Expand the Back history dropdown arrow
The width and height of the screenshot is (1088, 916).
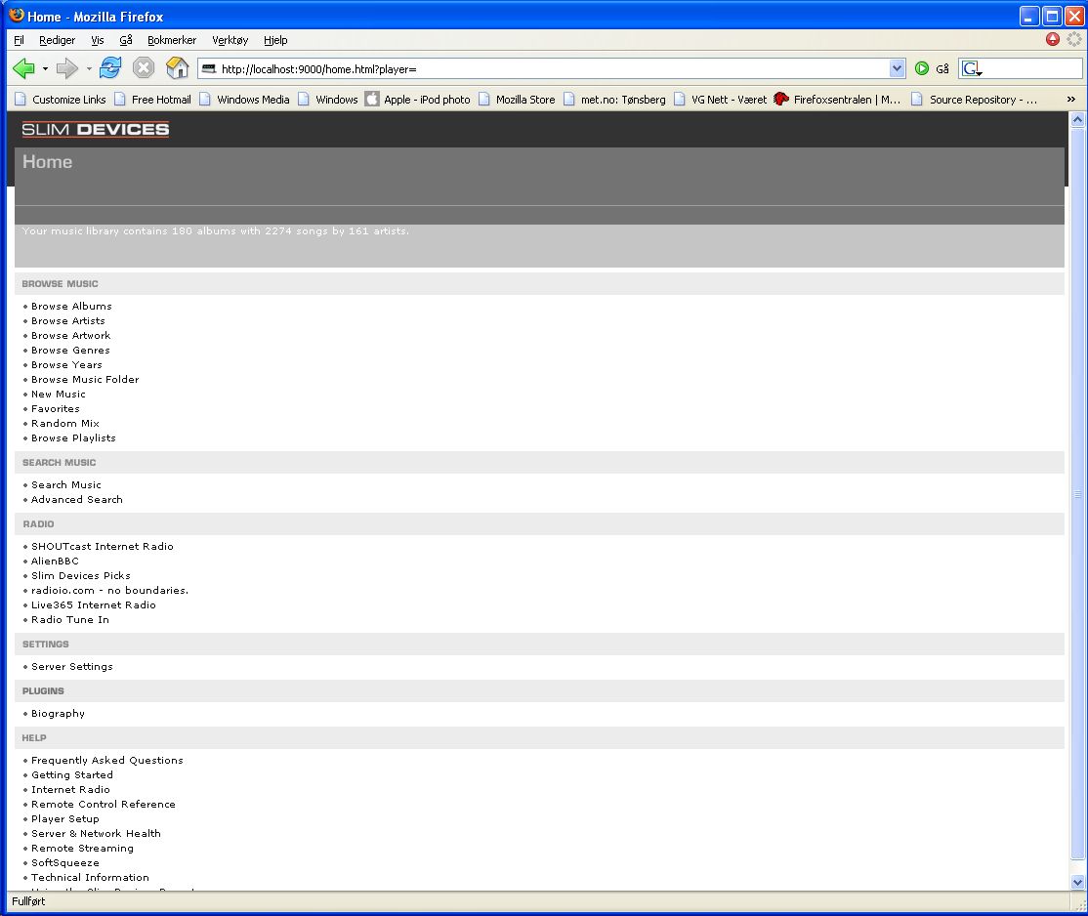45,68
